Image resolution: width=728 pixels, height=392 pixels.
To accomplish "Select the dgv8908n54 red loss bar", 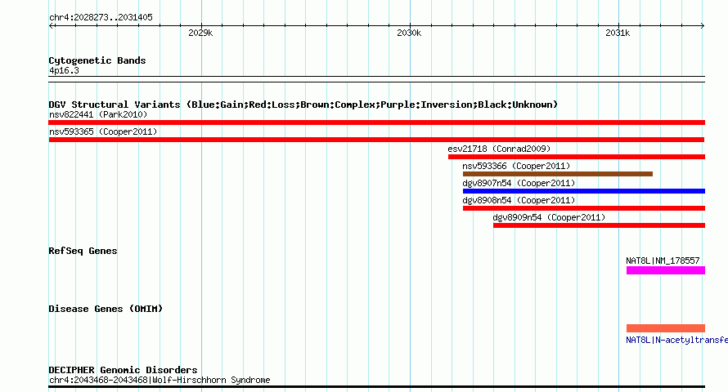I will (x=583, y=208).
